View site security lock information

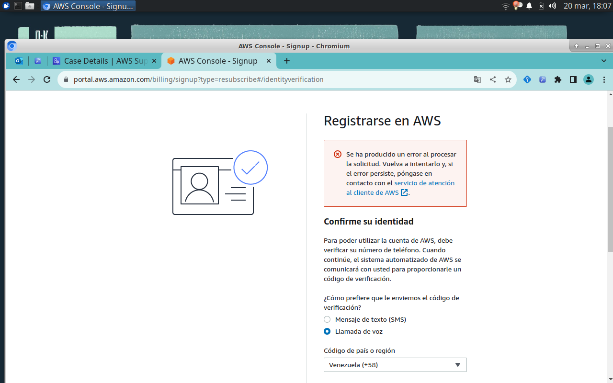click(66, 79)
